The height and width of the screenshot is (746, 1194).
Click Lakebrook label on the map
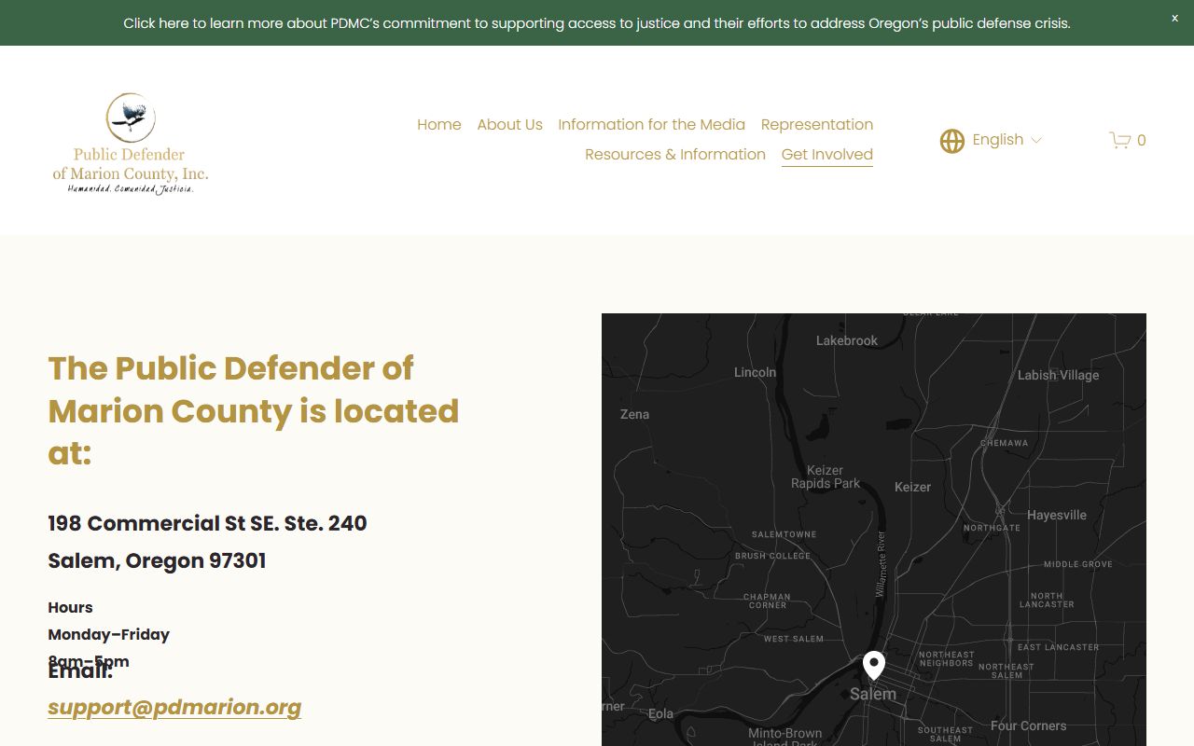(847, 340)
